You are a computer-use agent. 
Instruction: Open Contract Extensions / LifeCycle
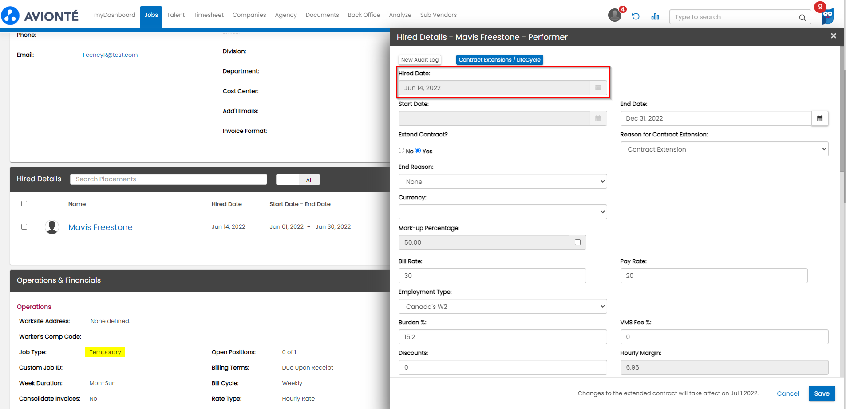click(499, 60)
